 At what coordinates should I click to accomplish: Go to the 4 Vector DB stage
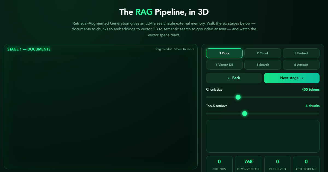coord(224,65)
